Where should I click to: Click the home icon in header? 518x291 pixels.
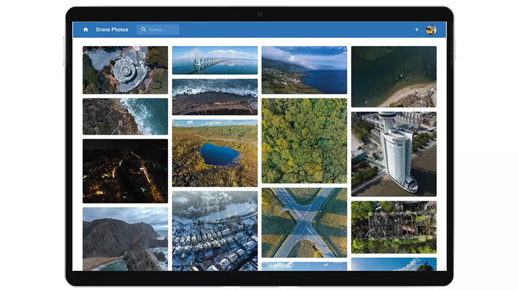pyautogui.click(x=86, y=30)
